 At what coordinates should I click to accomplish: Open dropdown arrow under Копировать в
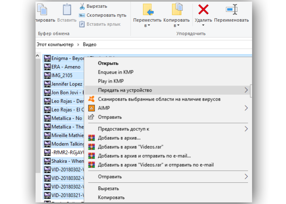pos(178,25)
